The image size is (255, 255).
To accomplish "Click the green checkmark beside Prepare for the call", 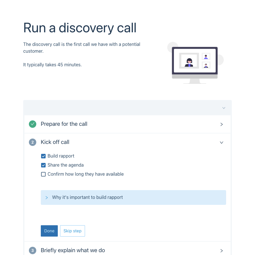I will tap(33, 124).
